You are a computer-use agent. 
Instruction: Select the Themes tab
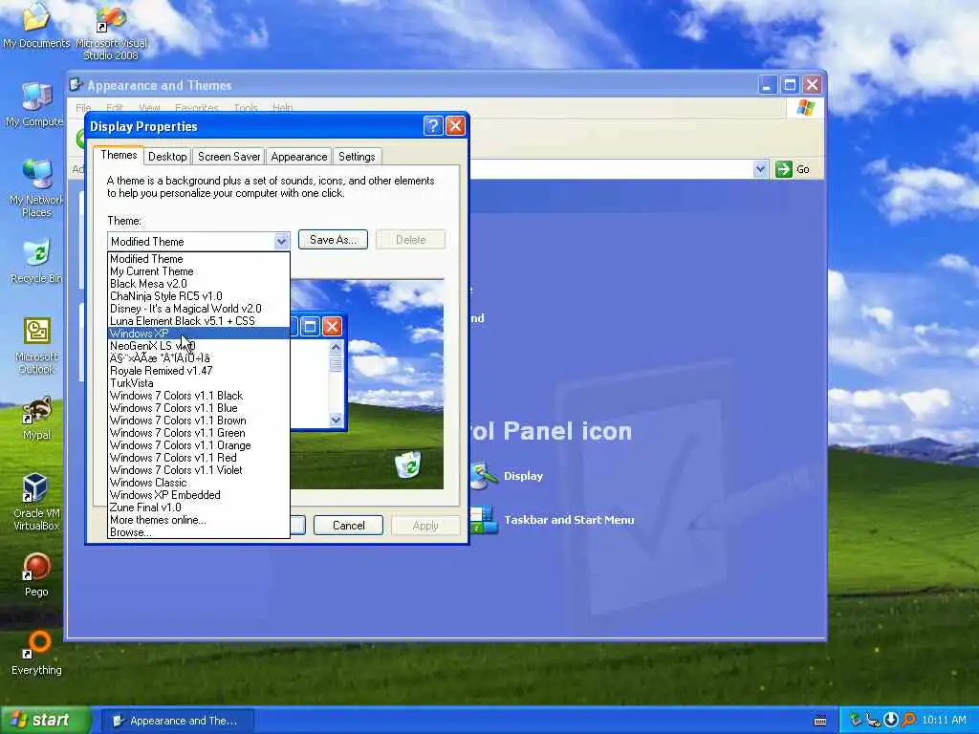point(119,155)
